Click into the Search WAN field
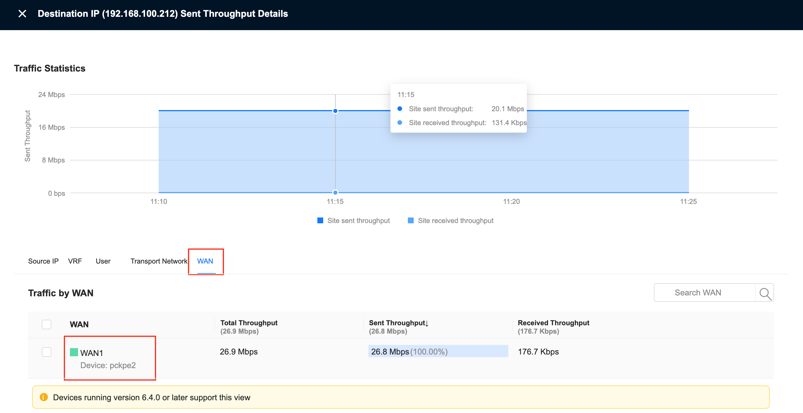This screenshot has width=803, height=413. [704, 293]
